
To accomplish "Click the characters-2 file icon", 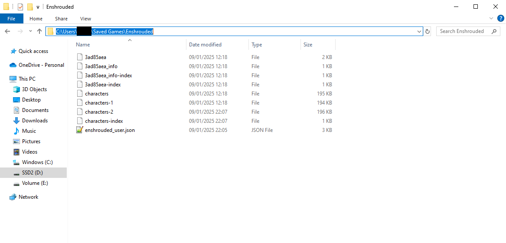I will (x=80, y=112).
